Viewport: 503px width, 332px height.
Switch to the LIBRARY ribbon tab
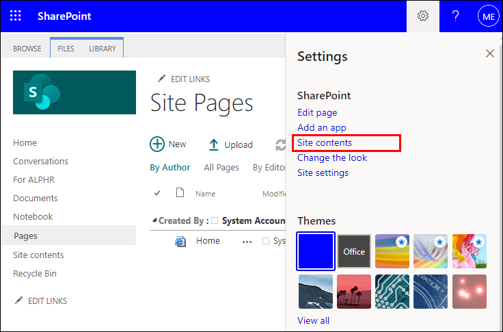pyautogui.click(x=103, y=49)
